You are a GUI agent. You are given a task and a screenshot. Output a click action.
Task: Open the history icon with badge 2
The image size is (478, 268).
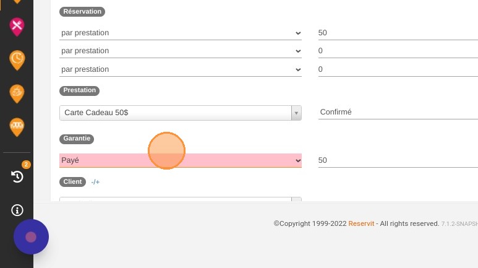click(17, 176)
